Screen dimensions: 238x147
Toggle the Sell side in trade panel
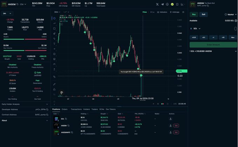click(x=203, y=14)
